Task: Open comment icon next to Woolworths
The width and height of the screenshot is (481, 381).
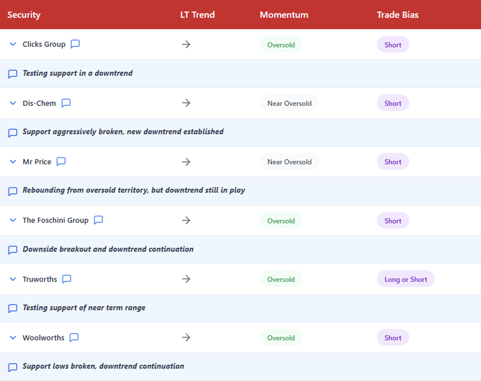Action: click(74, 338)
